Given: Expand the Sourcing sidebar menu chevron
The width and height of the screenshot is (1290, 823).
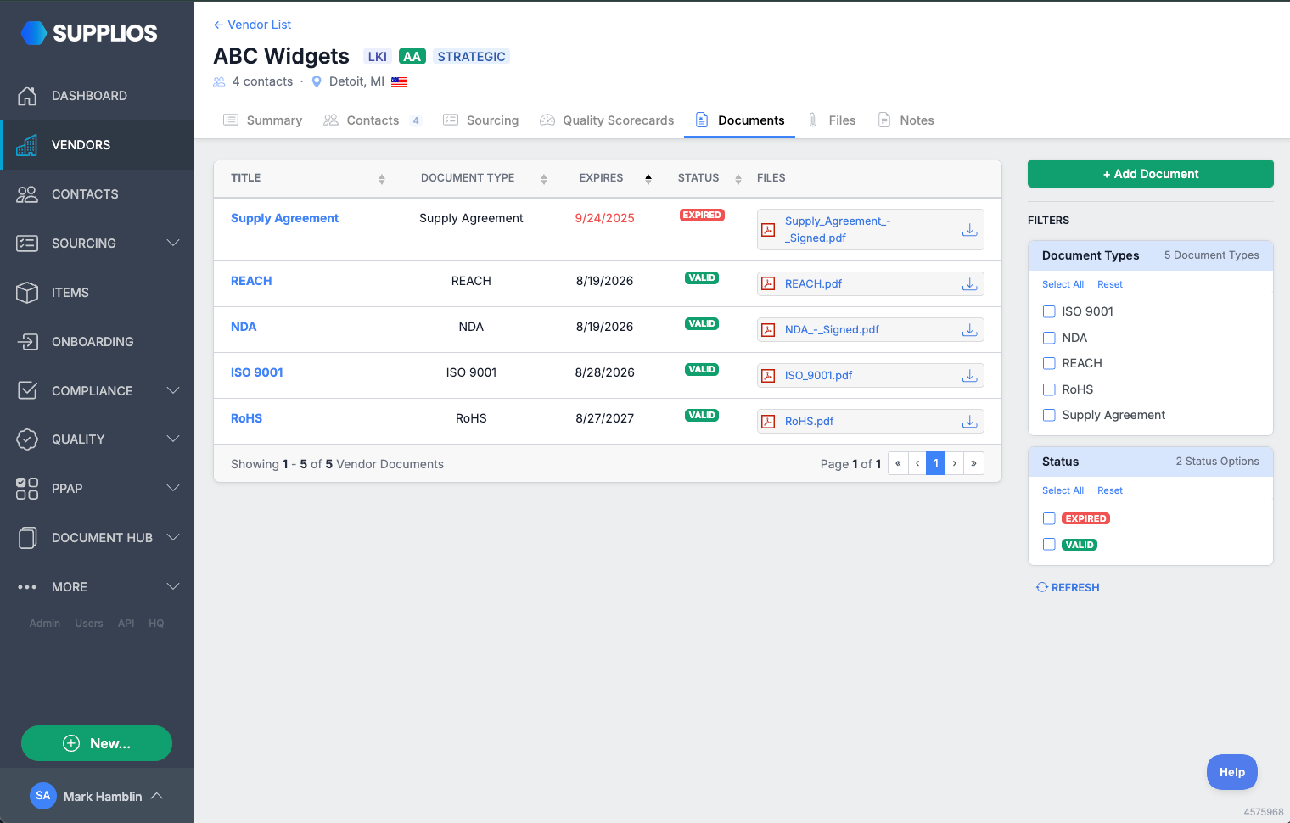Looking at the screenshot, I should click(x=173, y=244).
